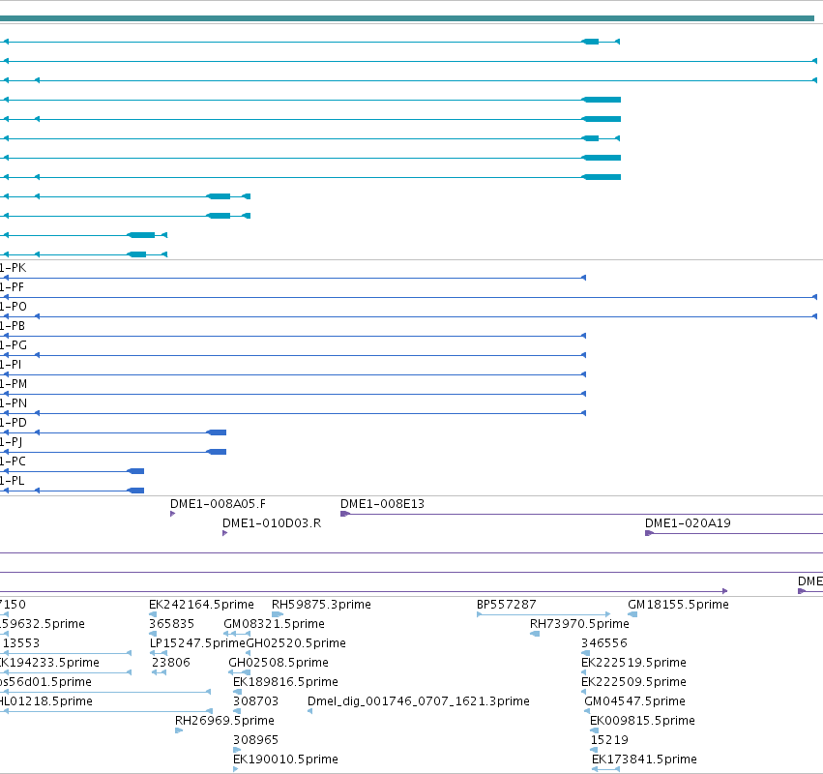Select the 308703 feature label
Viewport: 823px width, 774px height.
255,701
